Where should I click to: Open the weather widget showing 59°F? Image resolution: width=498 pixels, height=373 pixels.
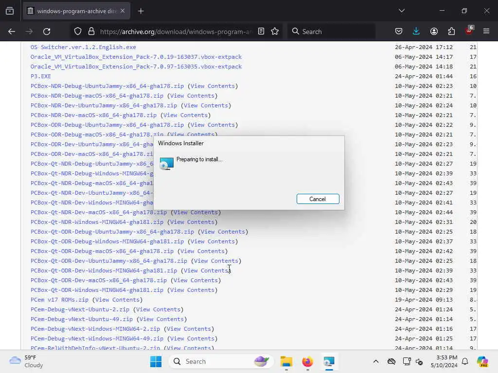point(26,361)
